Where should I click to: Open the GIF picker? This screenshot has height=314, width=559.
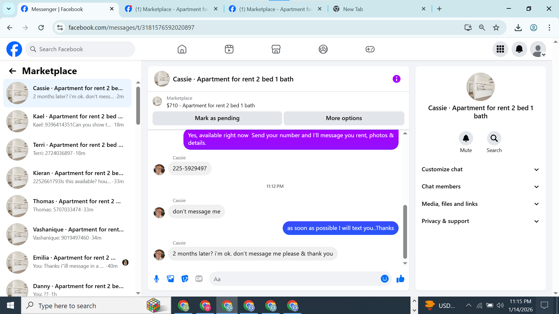199,279
